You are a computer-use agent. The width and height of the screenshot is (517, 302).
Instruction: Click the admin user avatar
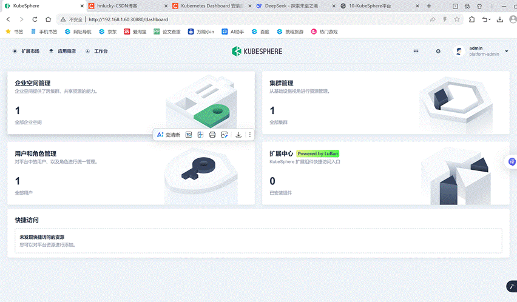(x=459, y=51)
